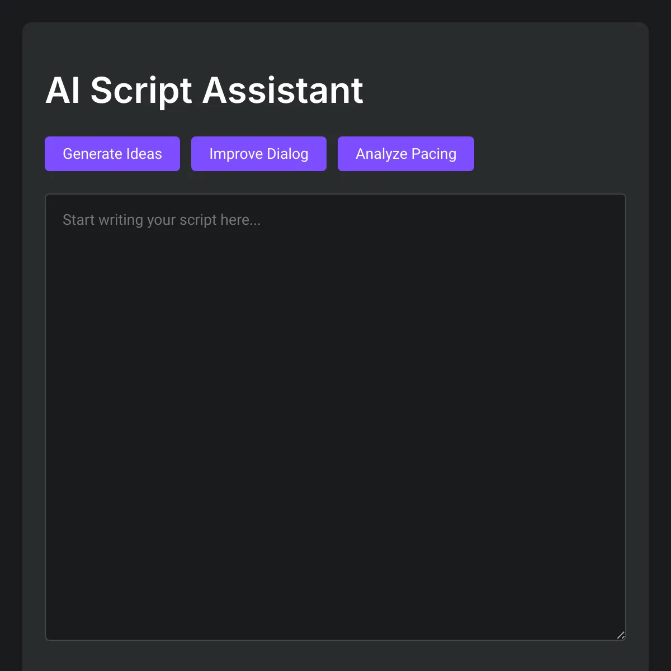671x671 pixels.
Task: Click the bottom-right corner handle of the textarea
Action: click(621, 634)
